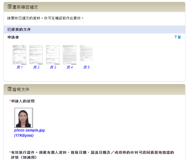Select the 已提供的文件 section heading
The width and height of the screenshot is (187, 161).
(19, 29)
